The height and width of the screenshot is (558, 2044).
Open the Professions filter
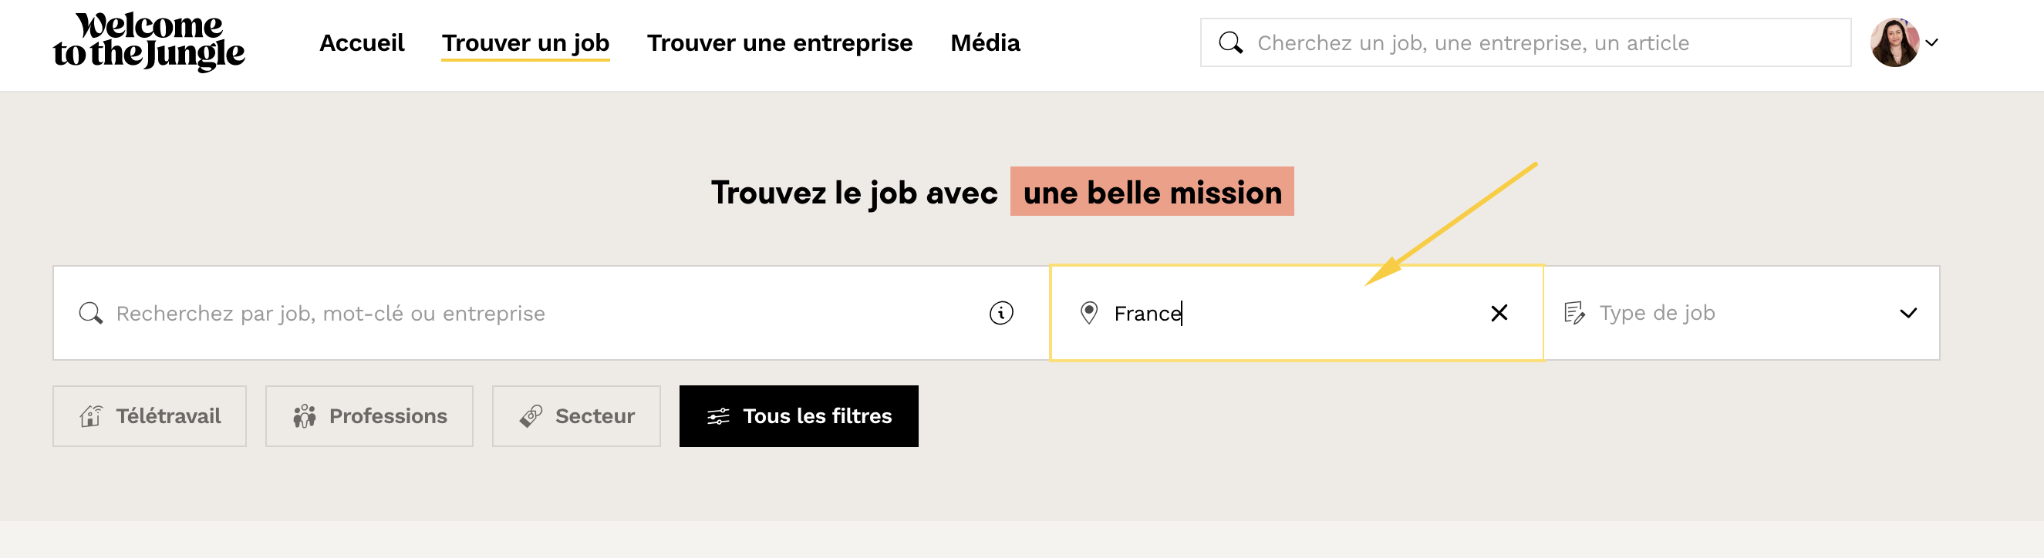[369, 416]
